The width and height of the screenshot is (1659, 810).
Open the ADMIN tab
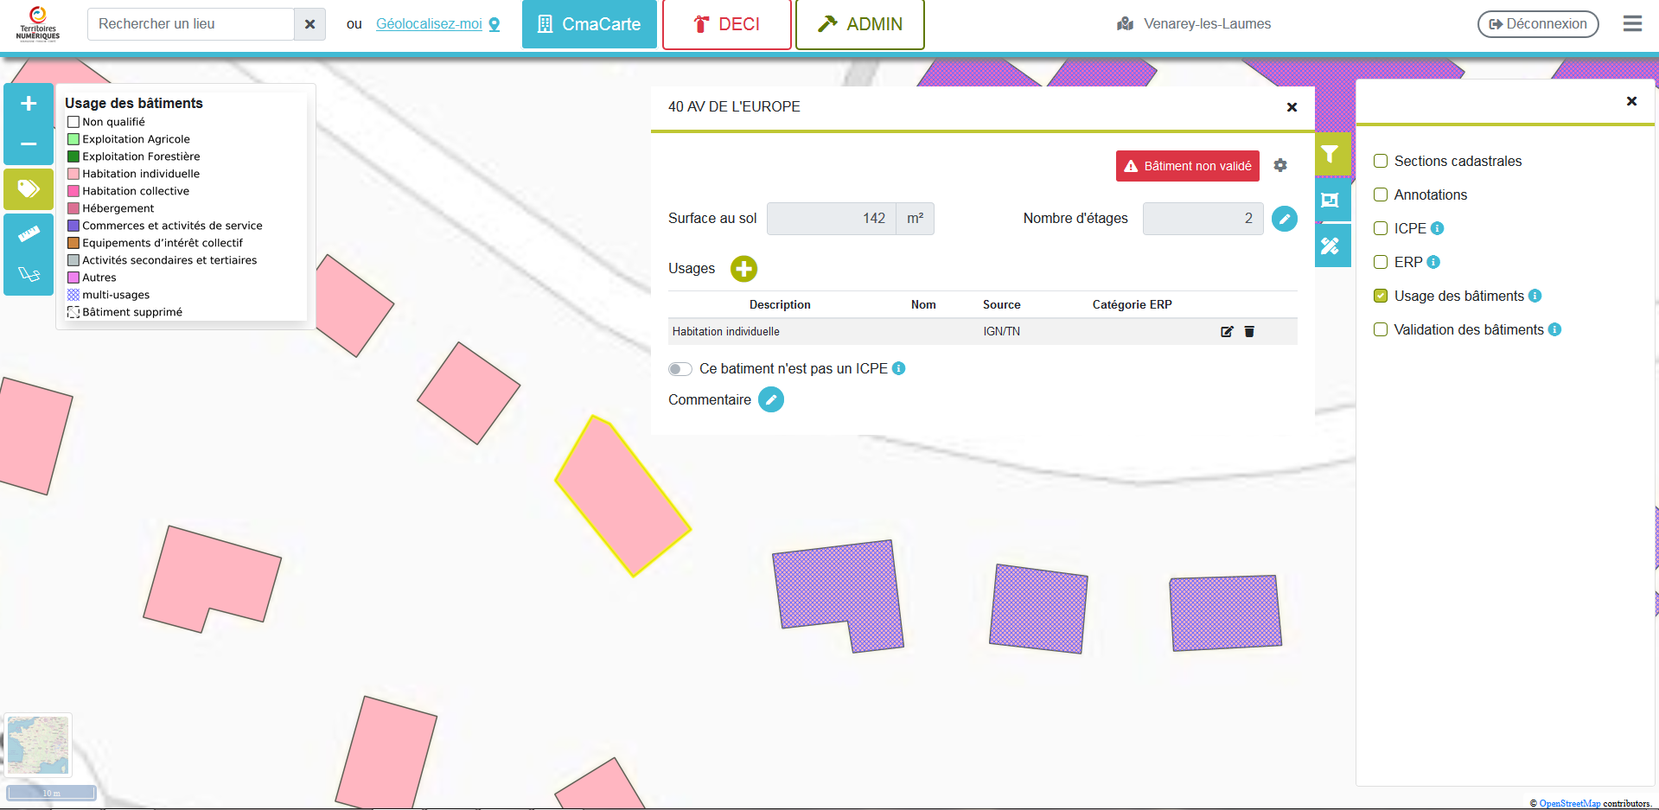pyautogui.click(x=859, y=24)
